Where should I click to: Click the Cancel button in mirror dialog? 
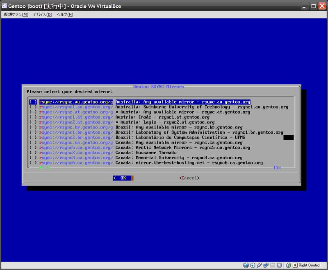189,178
